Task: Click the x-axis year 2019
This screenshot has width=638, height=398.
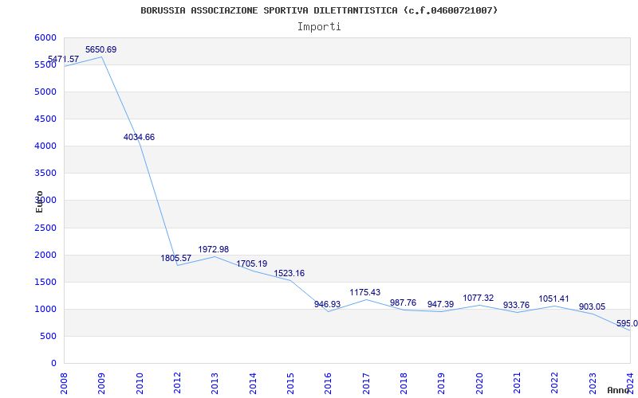Action: coord(442,384)
